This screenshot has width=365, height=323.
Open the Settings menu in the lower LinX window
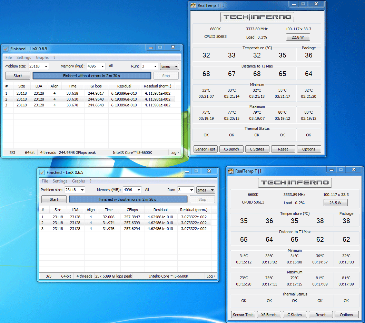(x=60, y=181)
